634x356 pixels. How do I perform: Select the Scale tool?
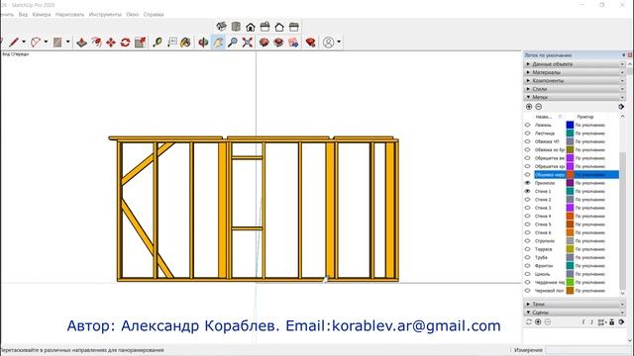[x=141, y=42]
